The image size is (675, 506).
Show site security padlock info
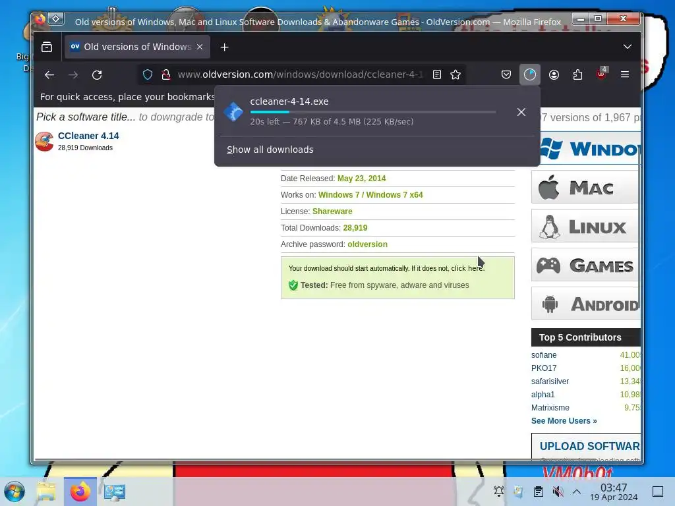point(165,75)
